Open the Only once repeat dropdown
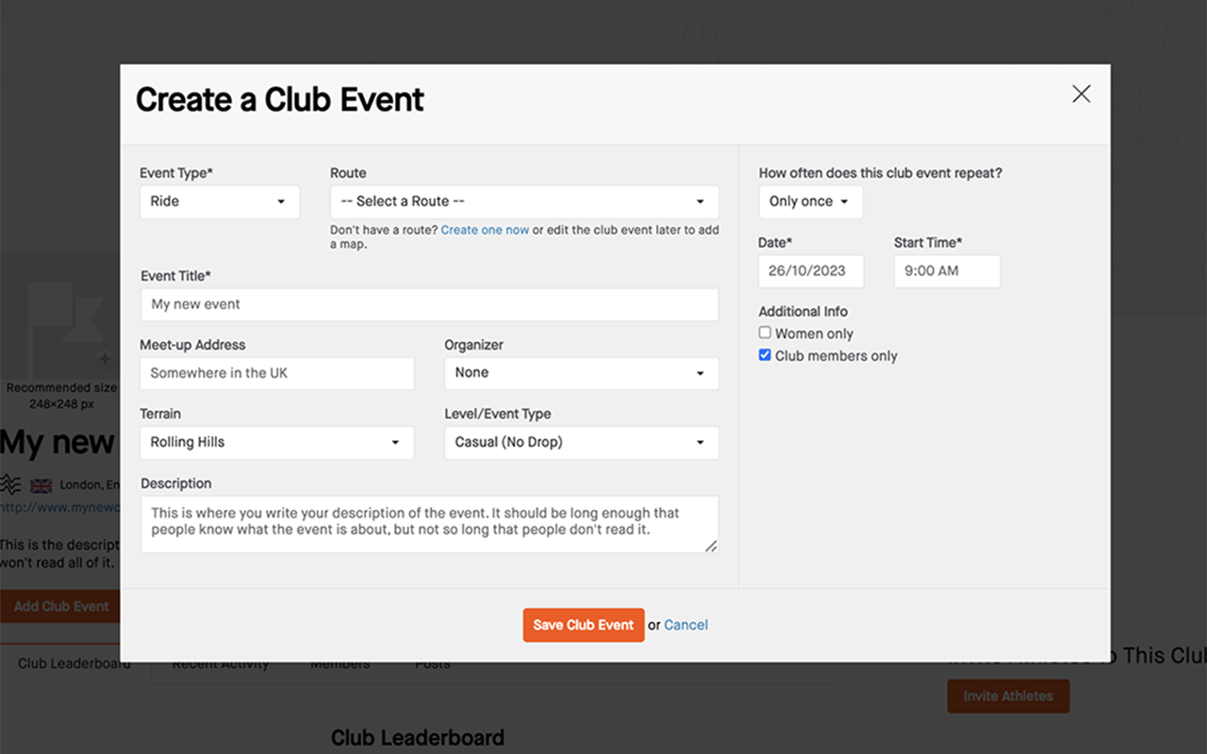Screen dimensions: 1207x754 810,202
